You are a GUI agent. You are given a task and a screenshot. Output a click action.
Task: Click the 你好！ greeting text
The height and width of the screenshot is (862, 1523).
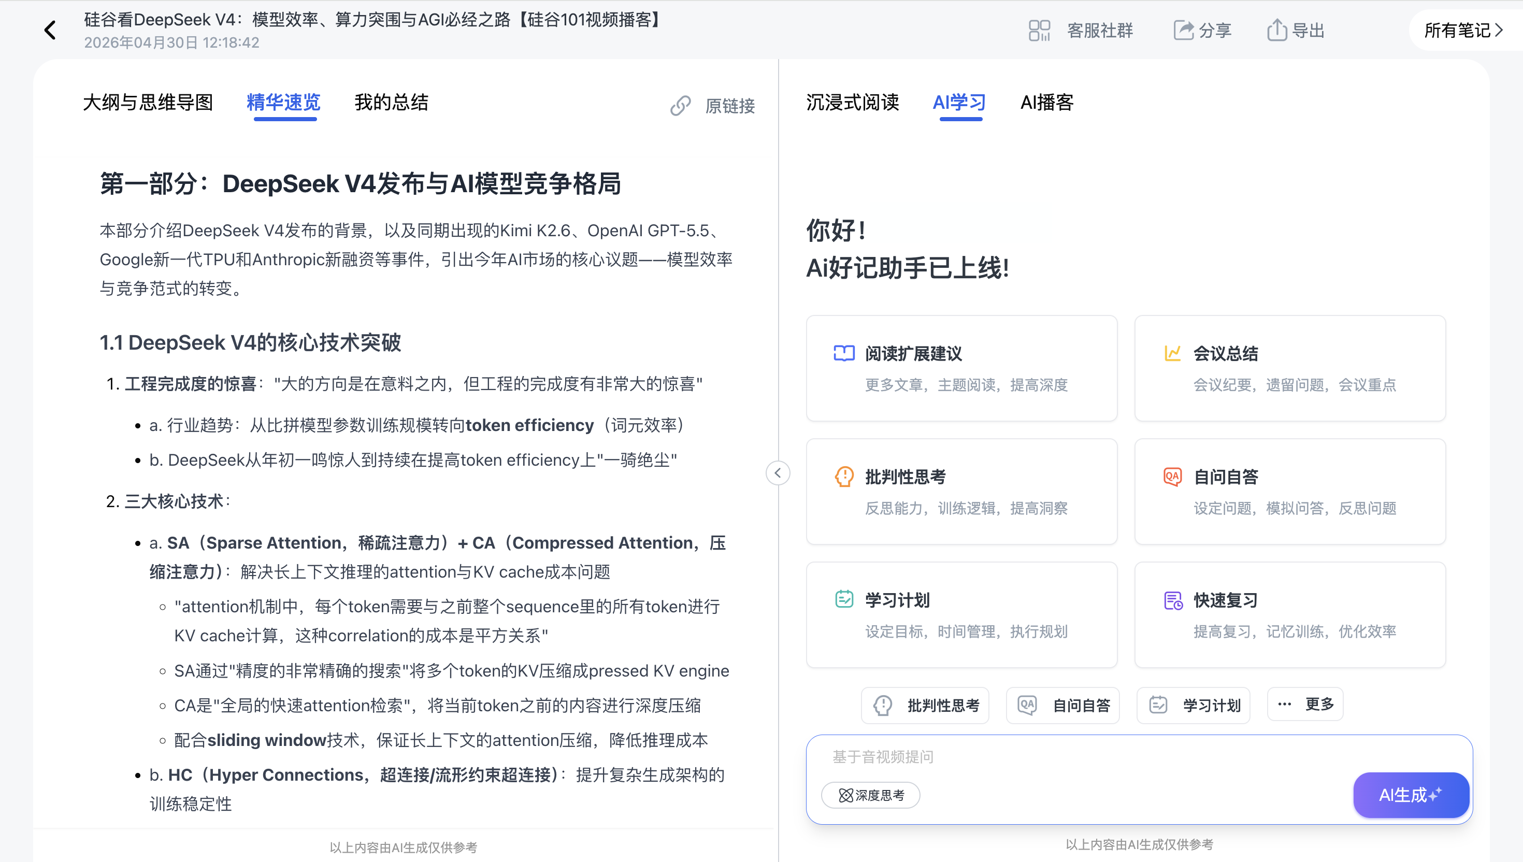837,231
